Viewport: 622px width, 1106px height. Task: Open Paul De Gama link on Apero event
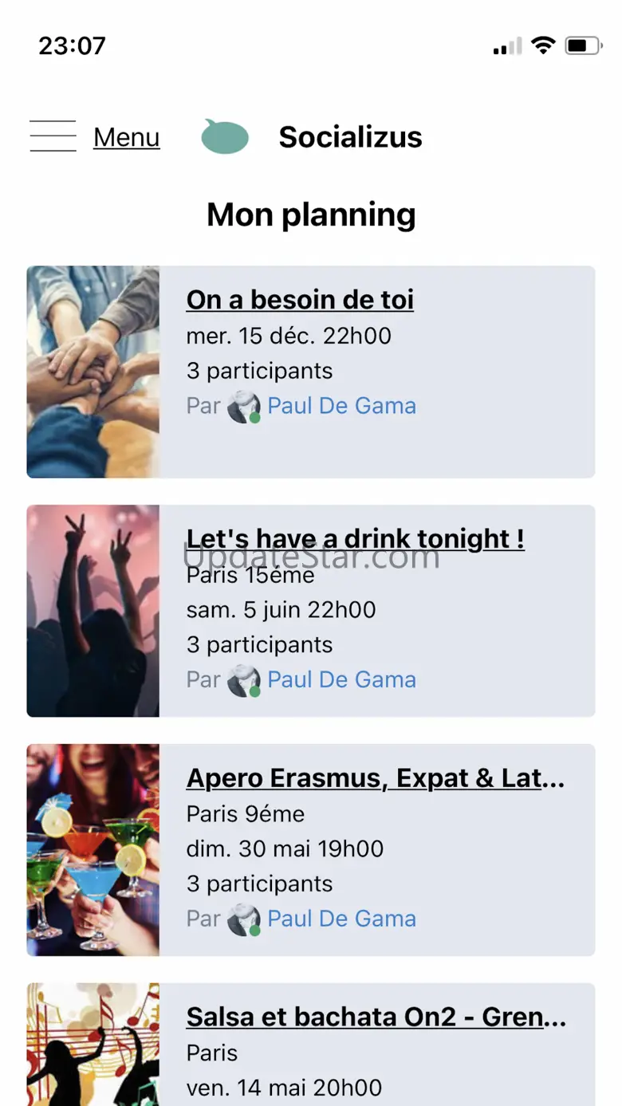tap(341, 919)
